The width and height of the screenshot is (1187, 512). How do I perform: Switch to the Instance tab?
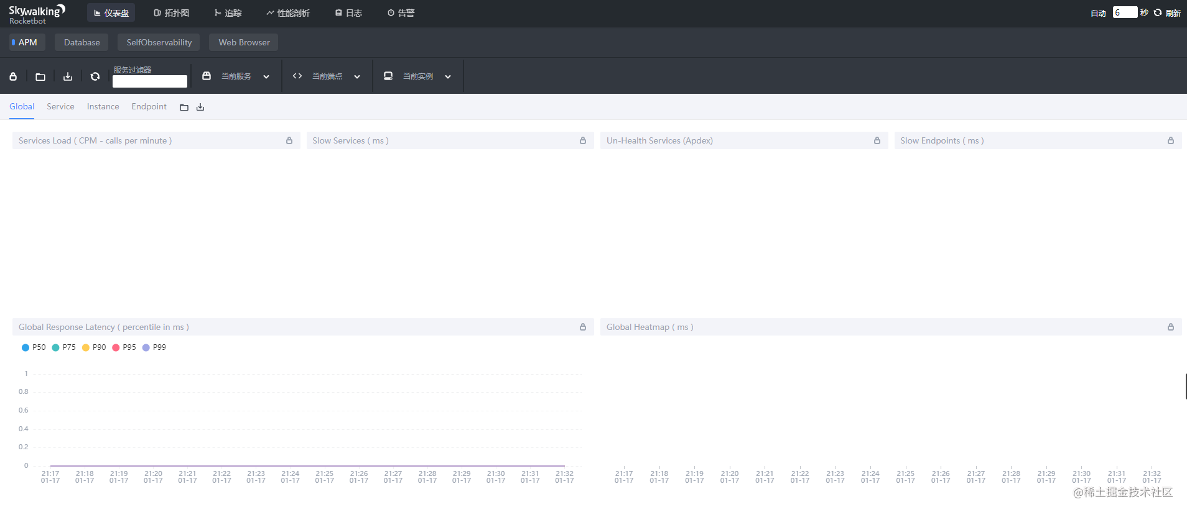pyautogui.click(x=103, y=107)
